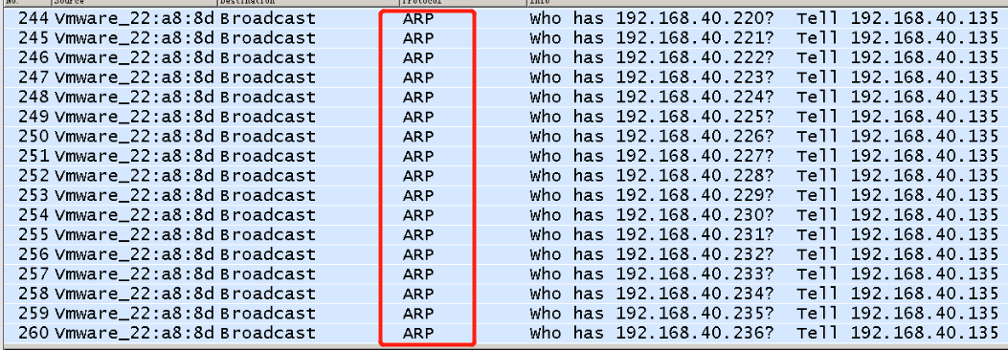Select the Broadcast destination in packet 246's row
Image resolution: width=1008 pixels, height=350 pixels.
268,57
